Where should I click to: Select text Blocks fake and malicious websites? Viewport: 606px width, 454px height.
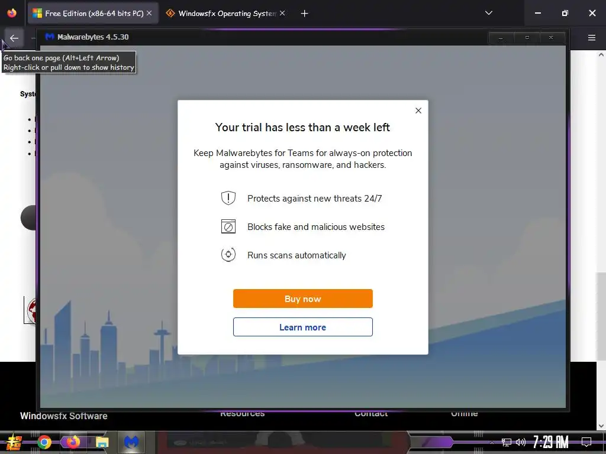point(316,227)
